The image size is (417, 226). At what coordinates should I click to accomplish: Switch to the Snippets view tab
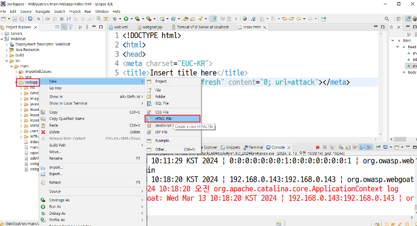point(231,147)
